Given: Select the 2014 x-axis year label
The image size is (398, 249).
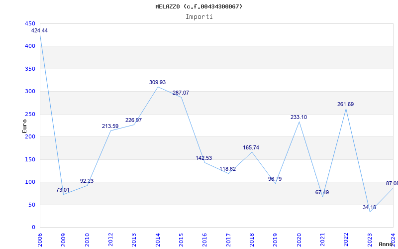Looking at the screenshot, I should [158, 240].
